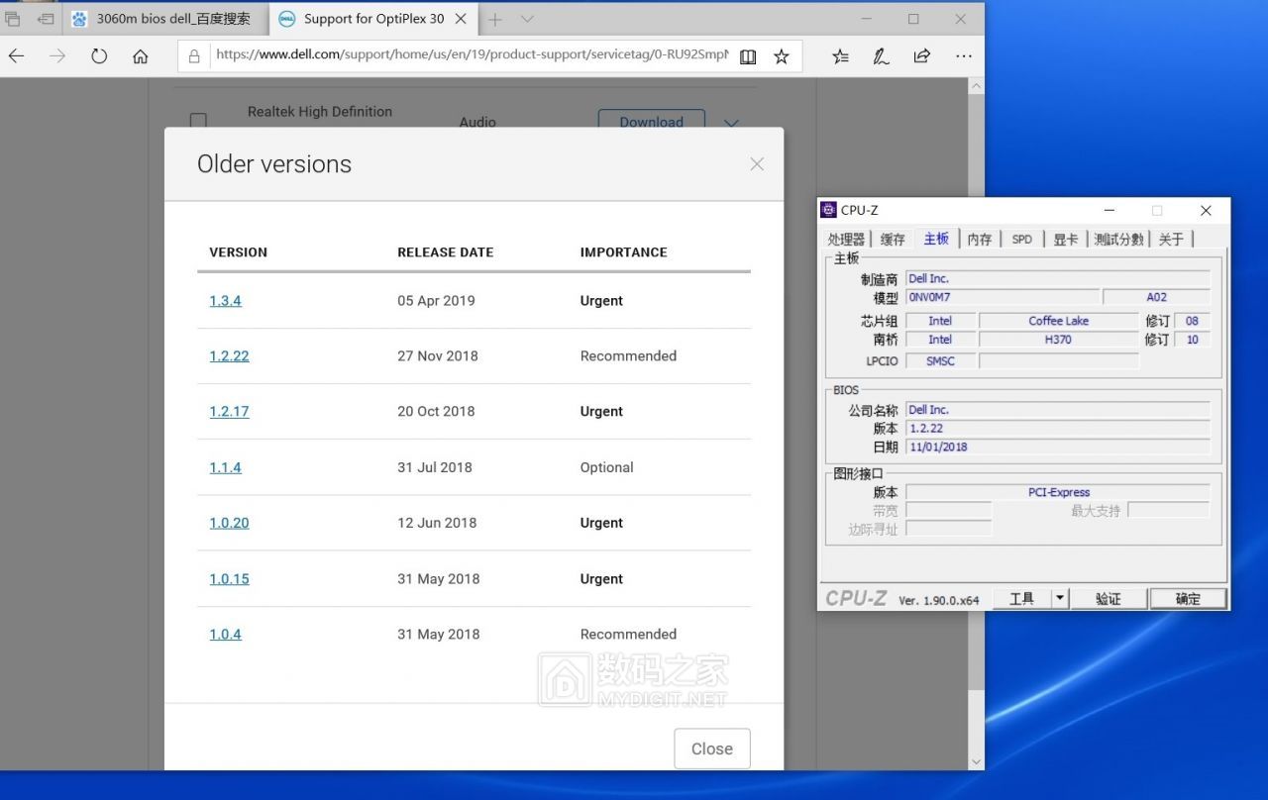
Task: Close the Support for OptiPlex tab
Action: click(461, 19)
